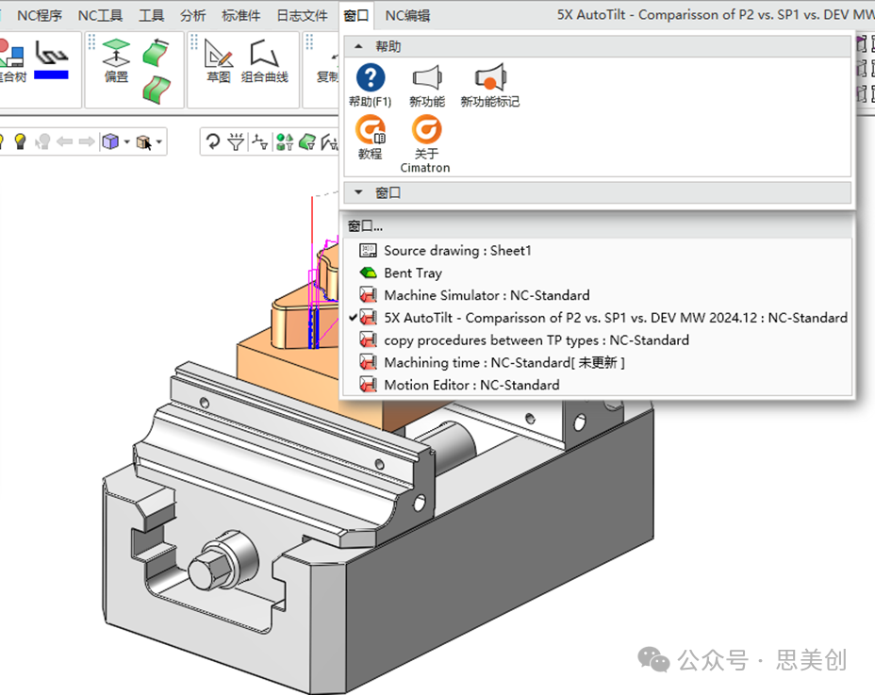Collapse the 帮助 section header
The height and width of the screenshot is (695, 875).
[x=597, y=46]
